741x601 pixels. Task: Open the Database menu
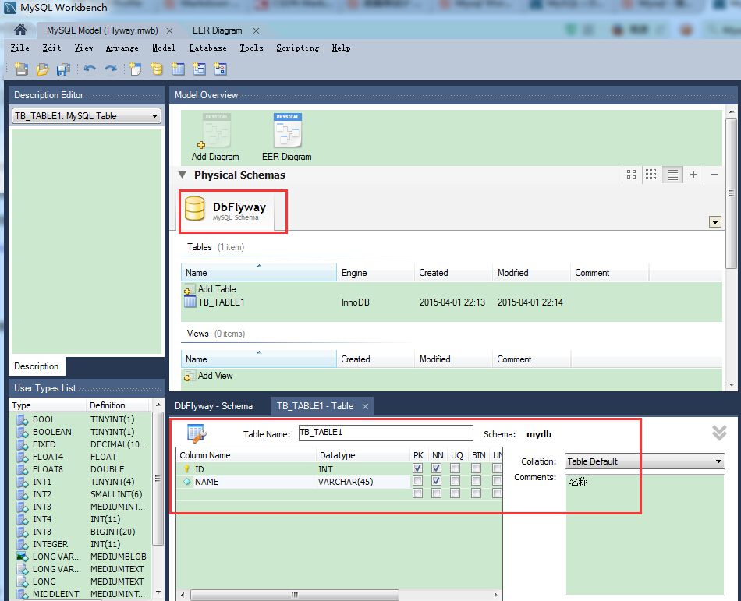coord(208,48)
